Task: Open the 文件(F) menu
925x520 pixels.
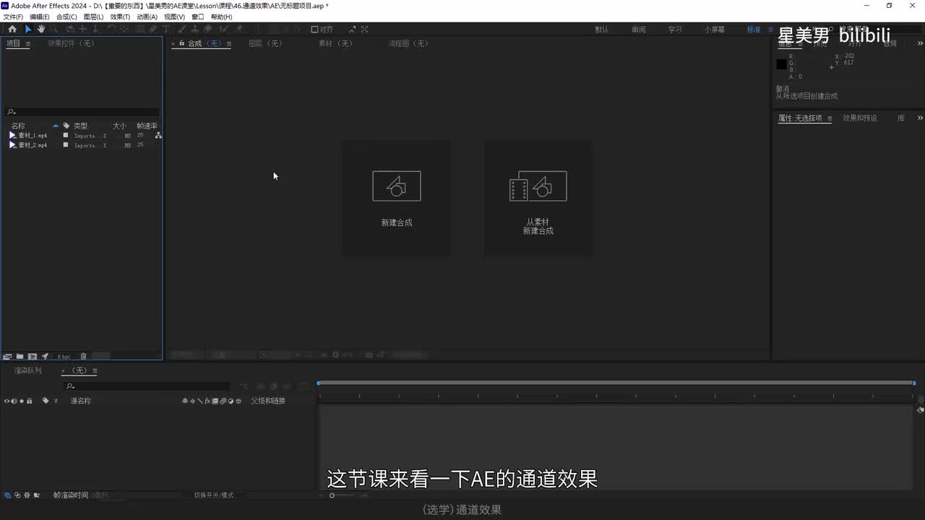Action: tap(13, 17)
